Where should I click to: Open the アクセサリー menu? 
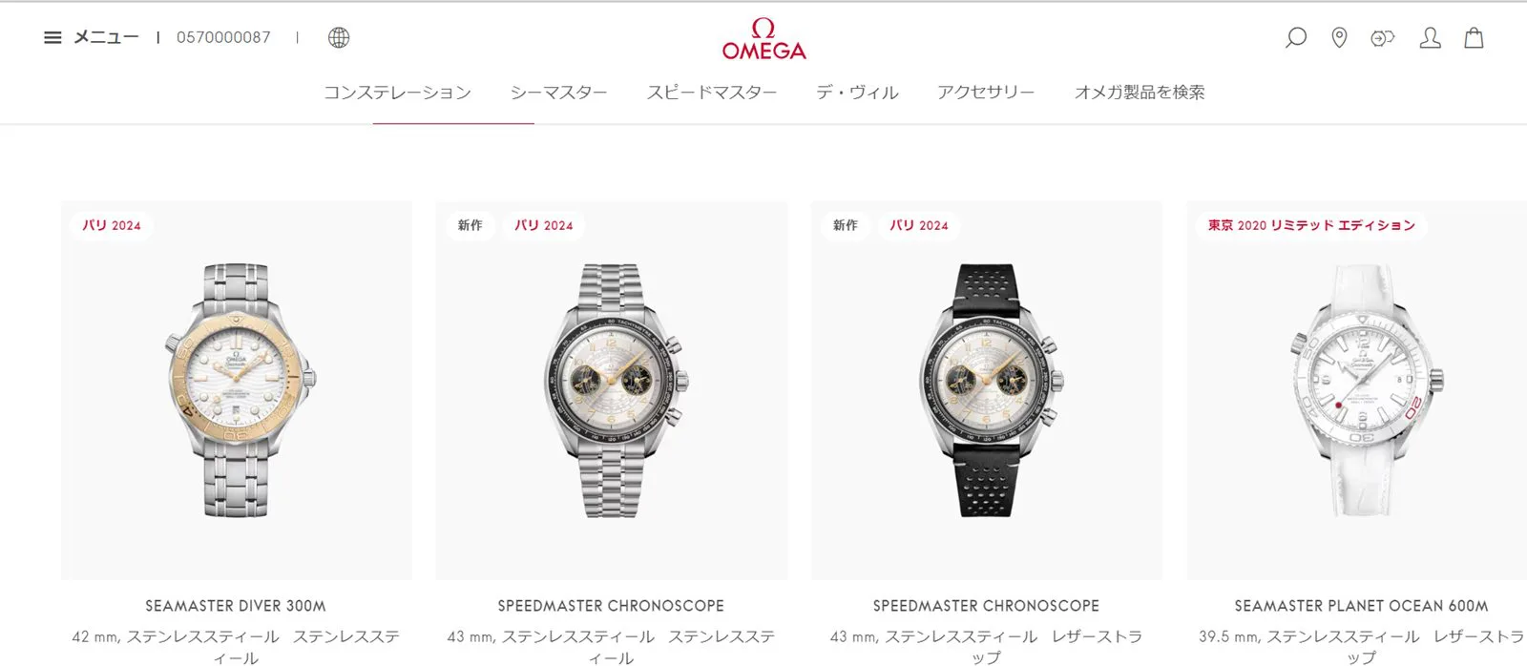tap(986, 93)
